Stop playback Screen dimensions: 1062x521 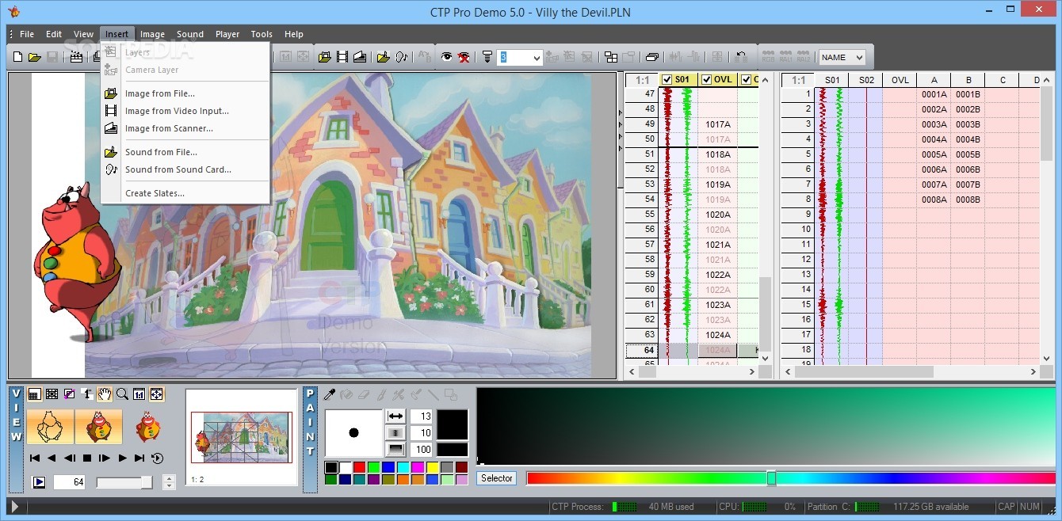pyautogui.click(x=87, y=458)
